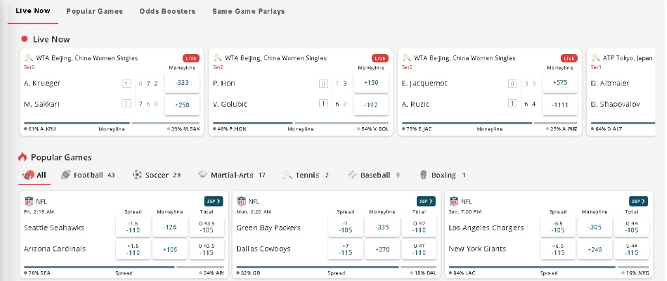Screen dimensions: 667x281
Task: Switch to the Odds Boosters tab
Action: pos(167,11)
